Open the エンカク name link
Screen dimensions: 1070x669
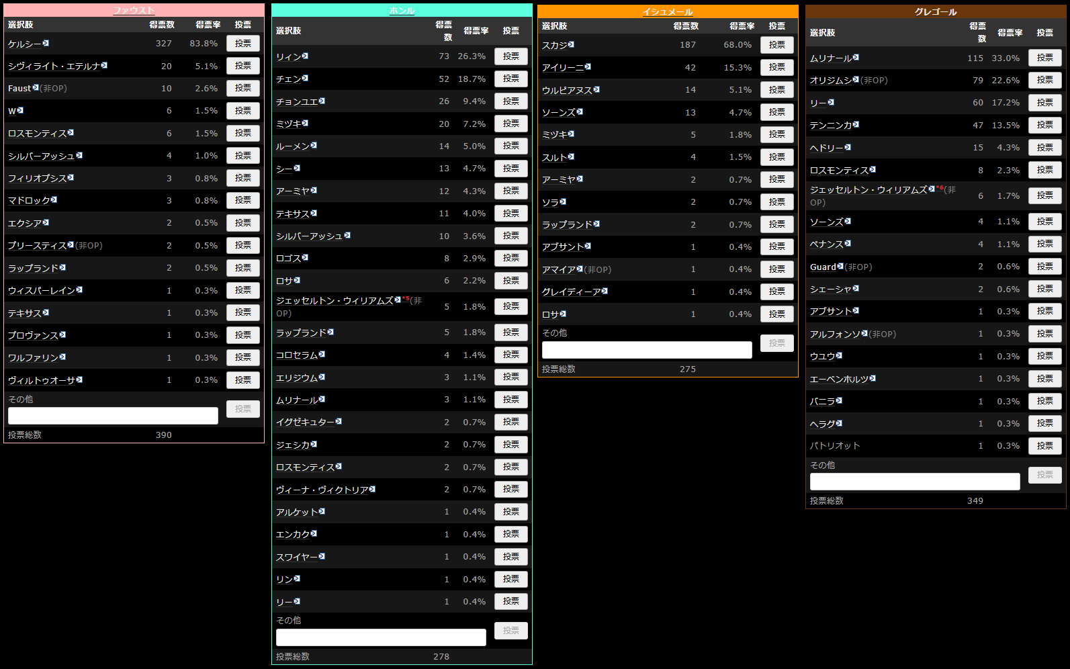coord(293,534)
